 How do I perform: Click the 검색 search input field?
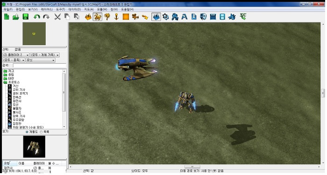pyautogui.click(x=40, y=65)
